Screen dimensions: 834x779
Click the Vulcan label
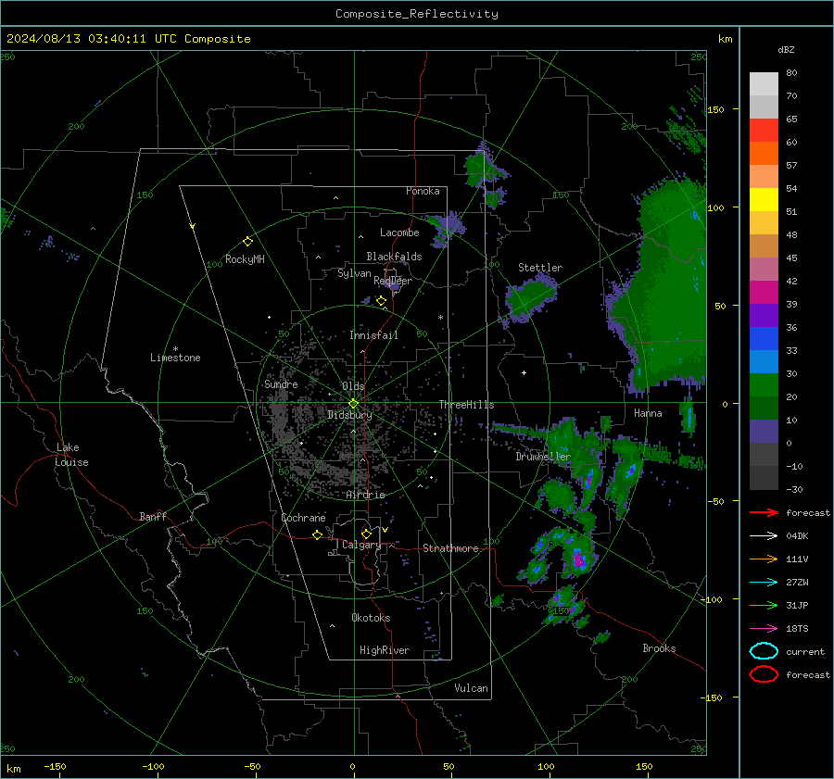coord(471,688)
